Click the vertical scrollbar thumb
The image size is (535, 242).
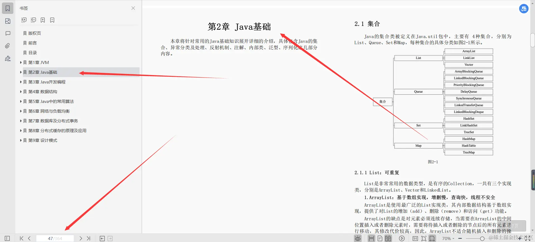click(x=532, y=40)
